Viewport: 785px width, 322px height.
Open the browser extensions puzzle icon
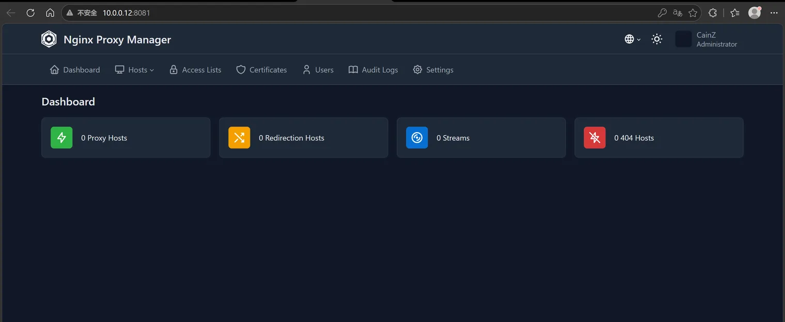[713, 13]
